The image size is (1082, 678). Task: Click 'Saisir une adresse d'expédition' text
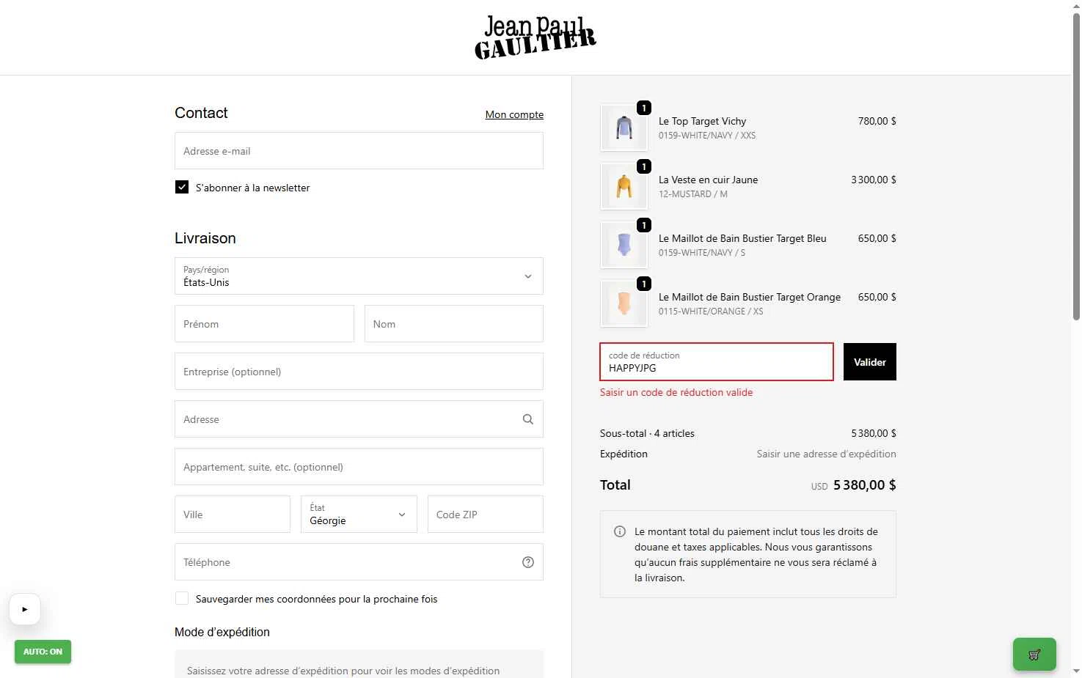(x=827, y=454)
